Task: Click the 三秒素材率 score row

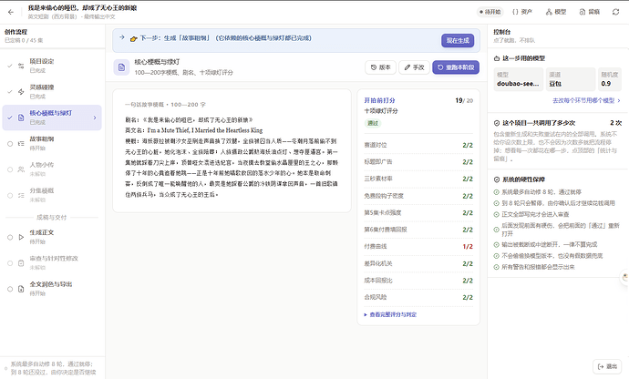Action: tap(418, 179)
